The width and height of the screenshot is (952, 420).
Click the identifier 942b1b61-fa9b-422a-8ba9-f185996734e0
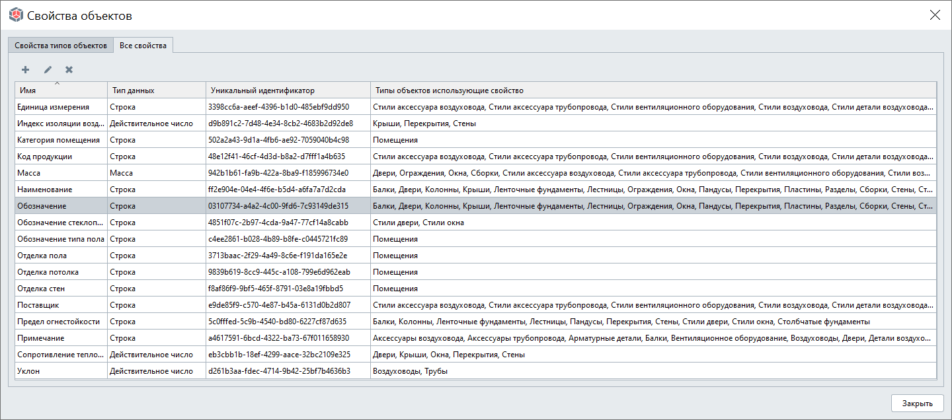pos(278,173)
